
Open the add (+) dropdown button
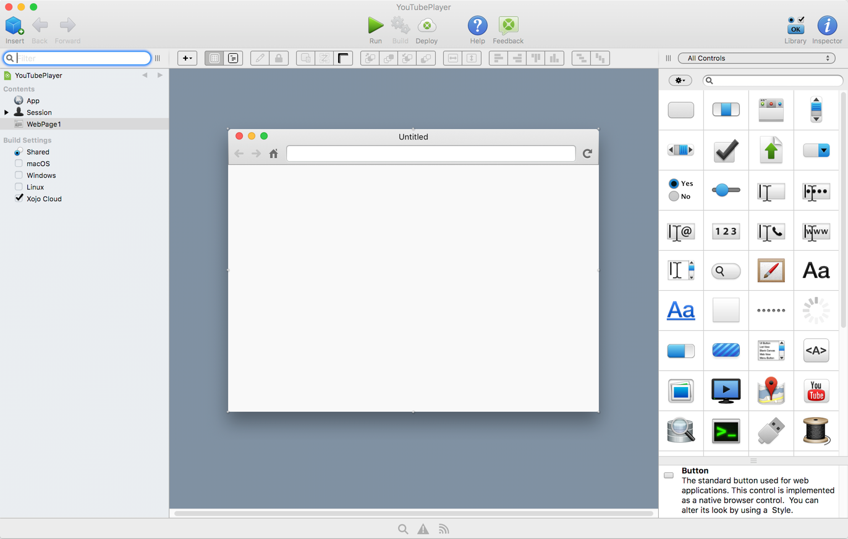coord(187,58)
